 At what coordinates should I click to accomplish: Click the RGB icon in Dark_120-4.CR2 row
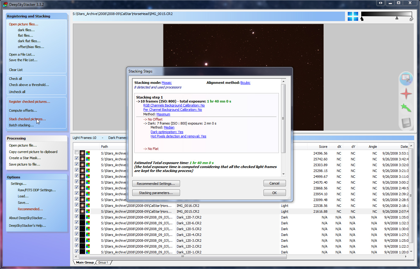88,235
